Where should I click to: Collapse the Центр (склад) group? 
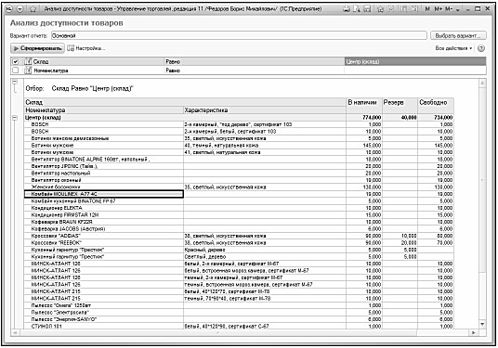click(15, 117)
